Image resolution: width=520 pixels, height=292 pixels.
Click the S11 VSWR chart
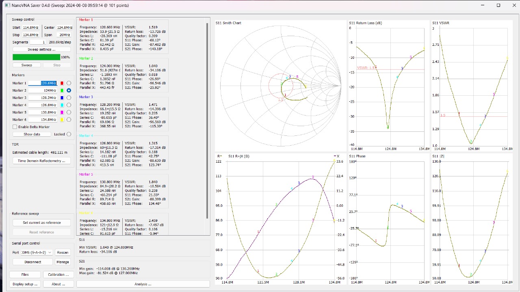(471, 85)
